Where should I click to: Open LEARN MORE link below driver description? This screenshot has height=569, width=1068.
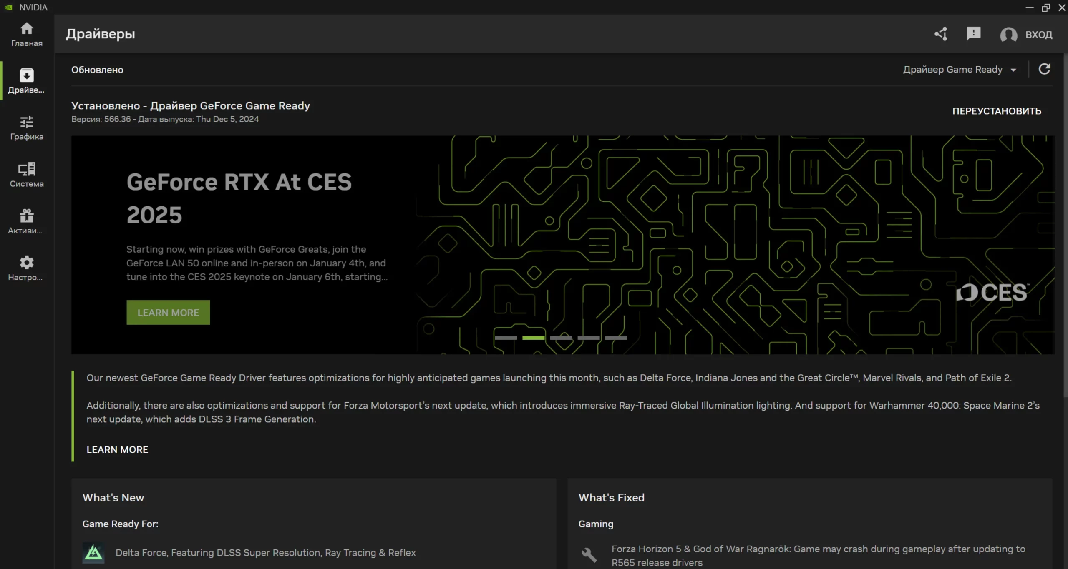pos(117,449)
